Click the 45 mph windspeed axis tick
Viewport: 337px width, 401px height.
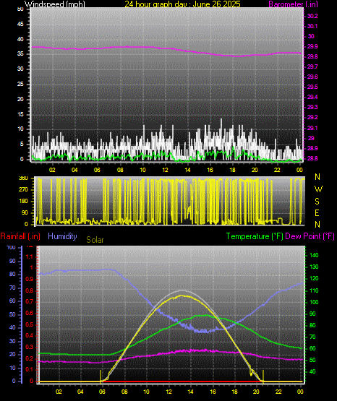click(20, 25)
